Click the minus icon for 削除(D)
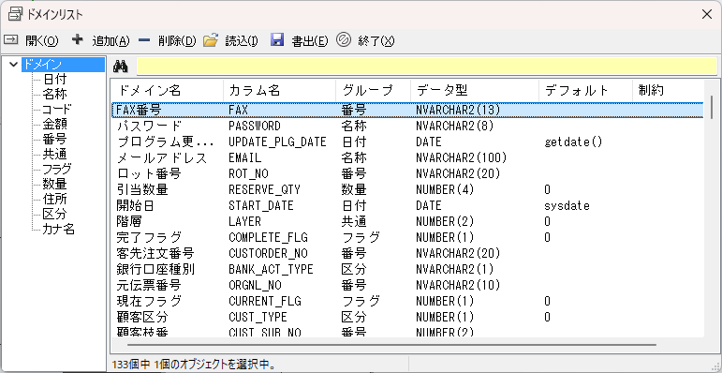This screenshot has height=373, width=722. 144,40
